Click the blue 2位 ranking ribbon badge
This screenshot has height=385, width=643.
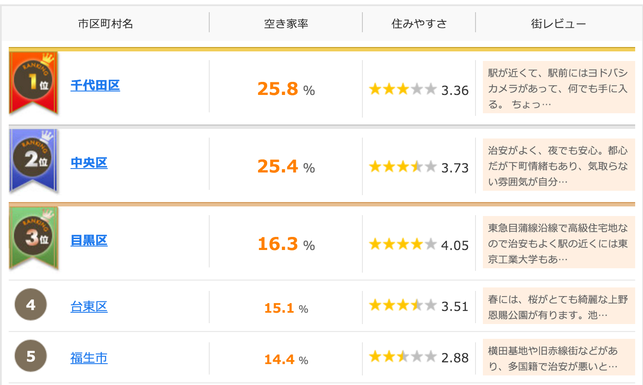click(33, 160)
